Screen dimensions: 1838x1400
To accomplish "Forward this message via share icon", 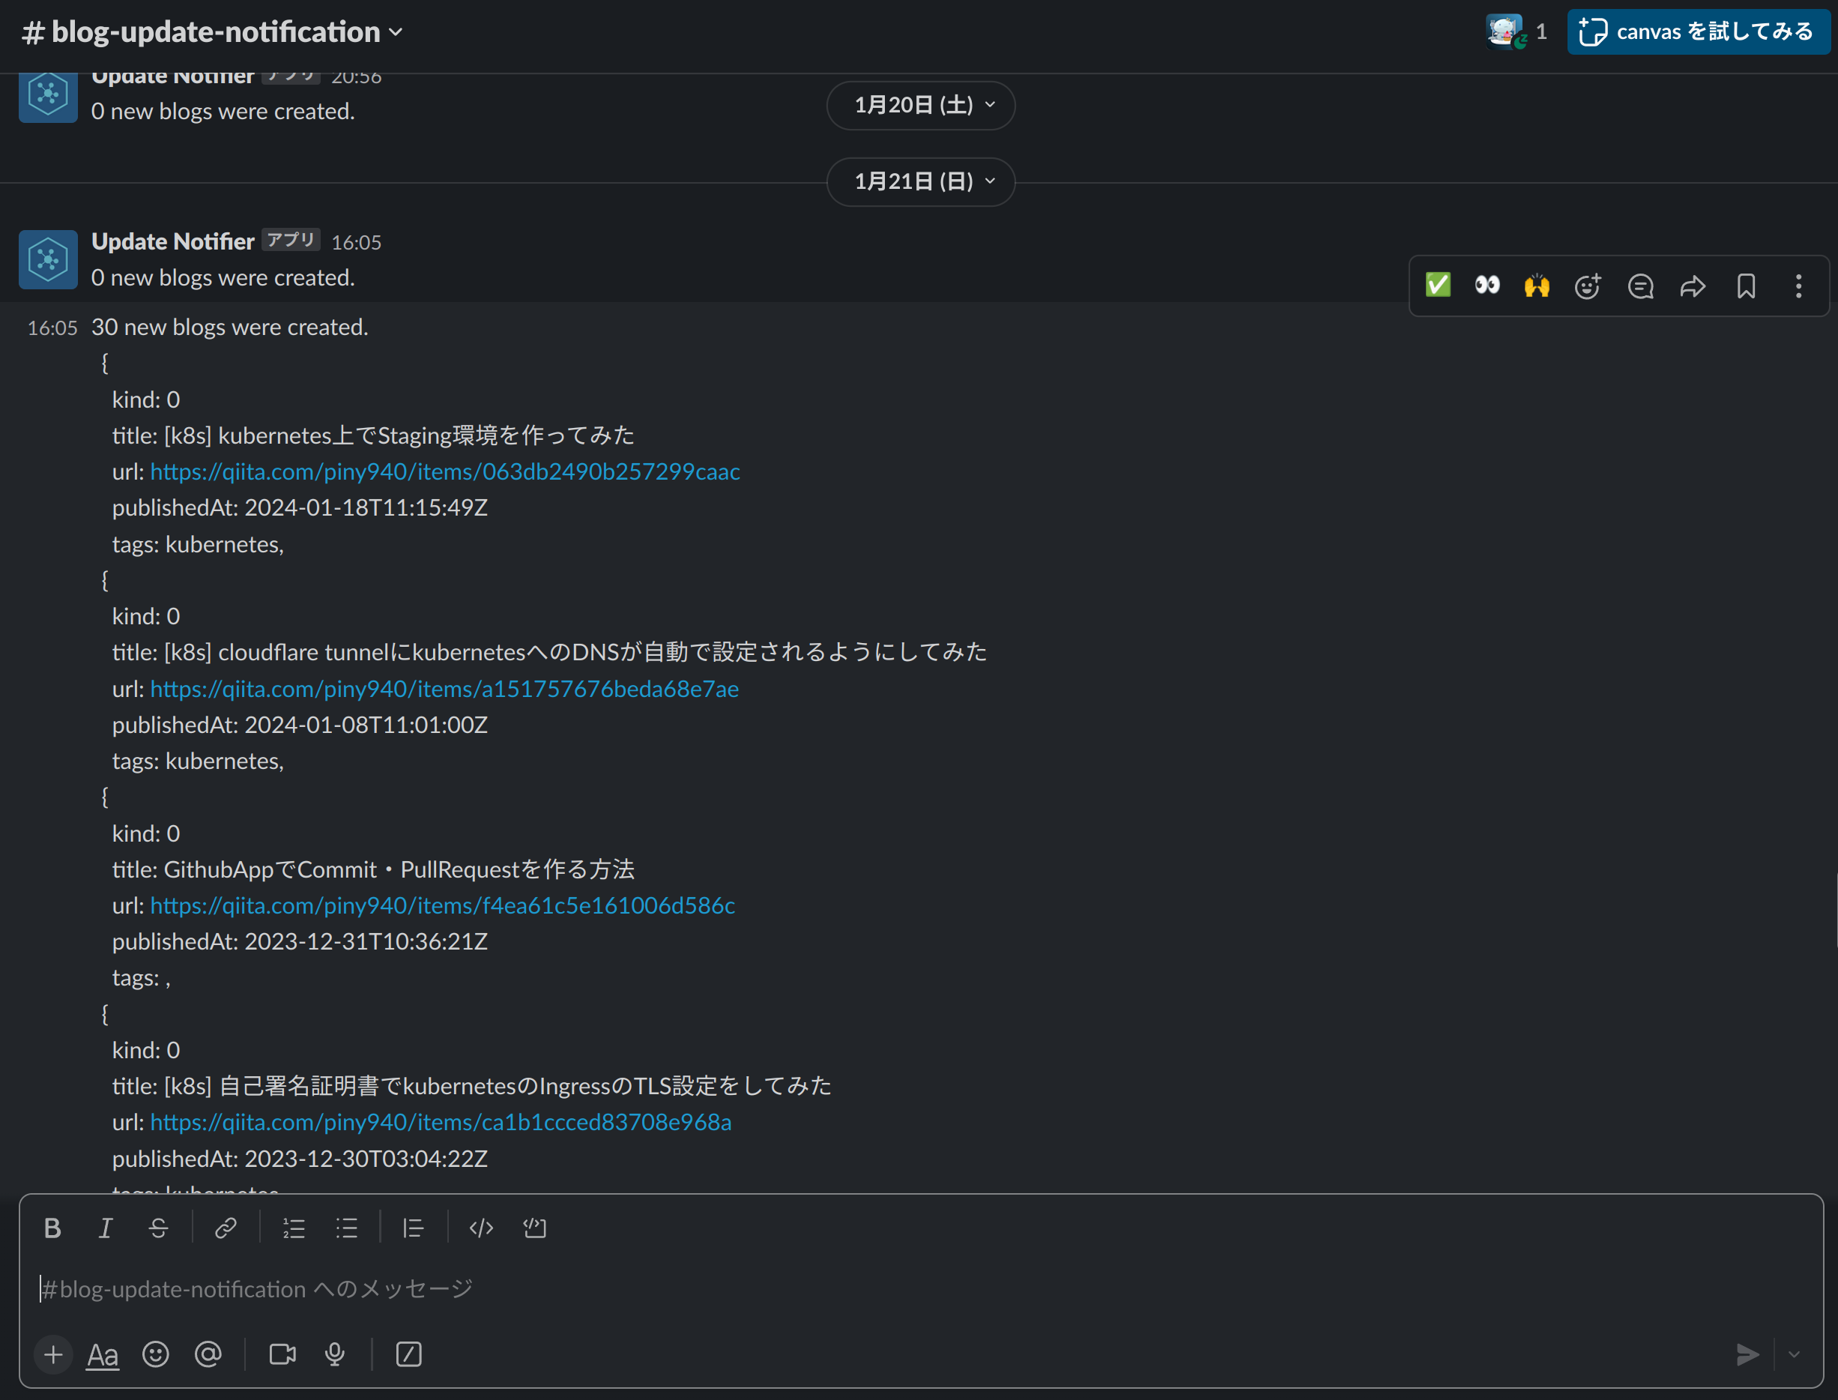I will 1693,286.
